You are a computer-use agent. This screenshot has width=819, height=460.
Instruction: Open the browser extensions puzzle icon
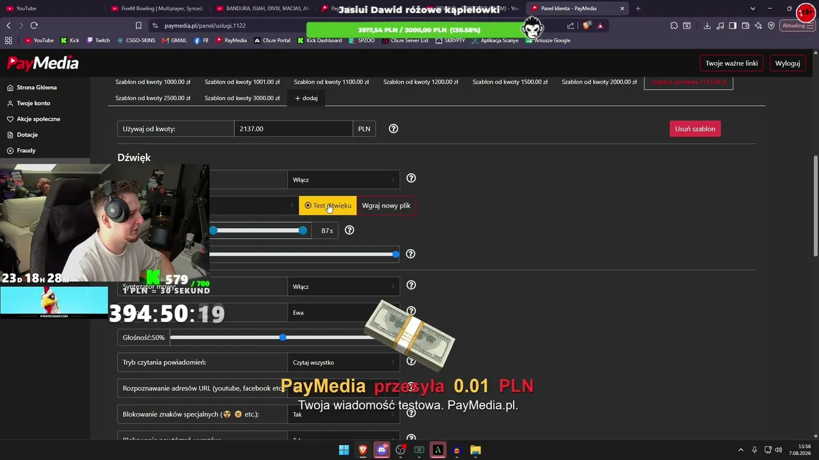[x=674, y=26]
